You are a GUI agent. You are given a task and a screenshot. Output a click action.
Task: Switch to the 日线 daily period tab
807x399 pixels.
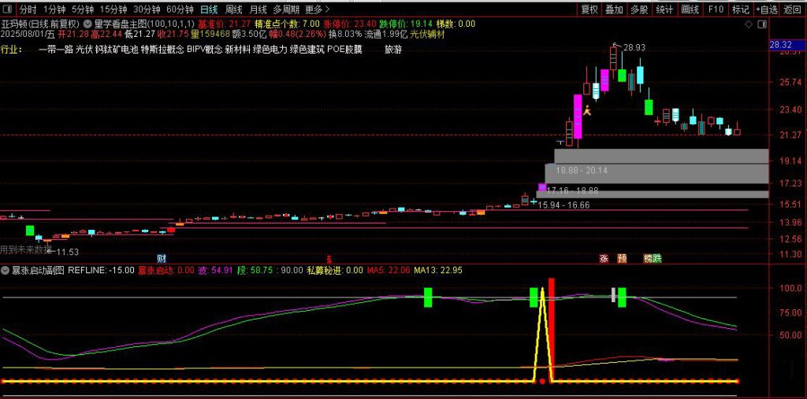coord(208,9)
